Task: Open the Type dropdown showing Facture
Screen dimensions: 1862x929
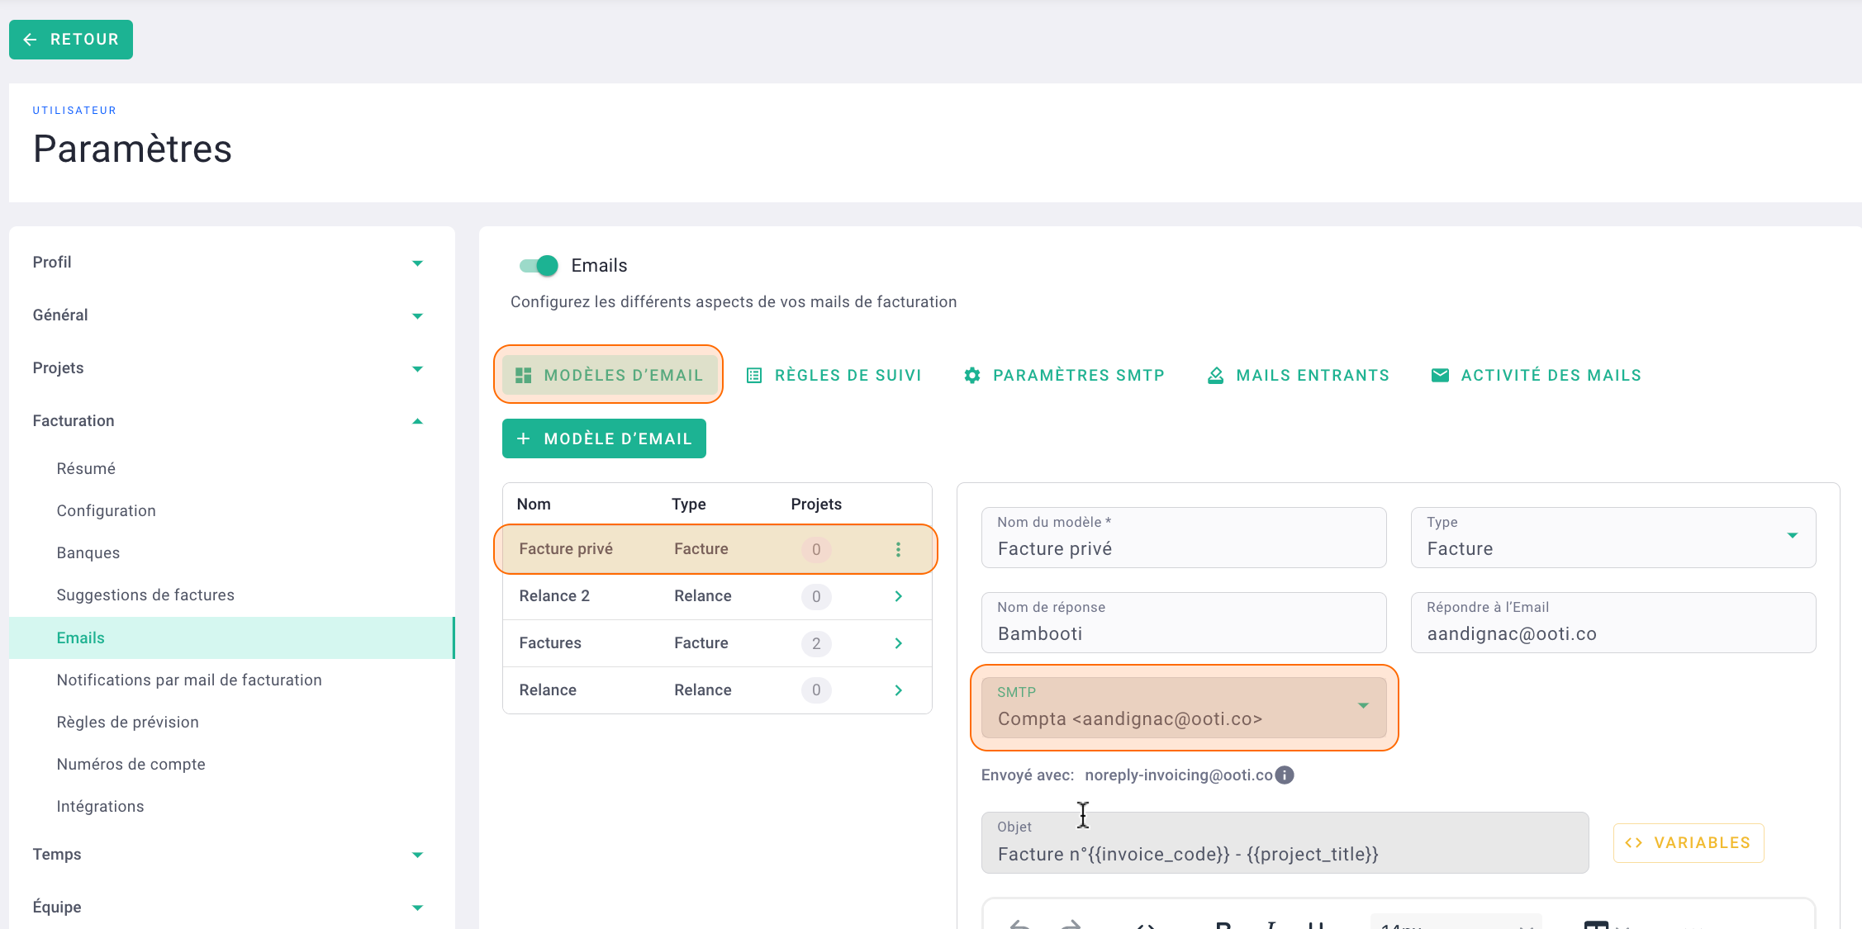Action: [x=1613, y=538]
